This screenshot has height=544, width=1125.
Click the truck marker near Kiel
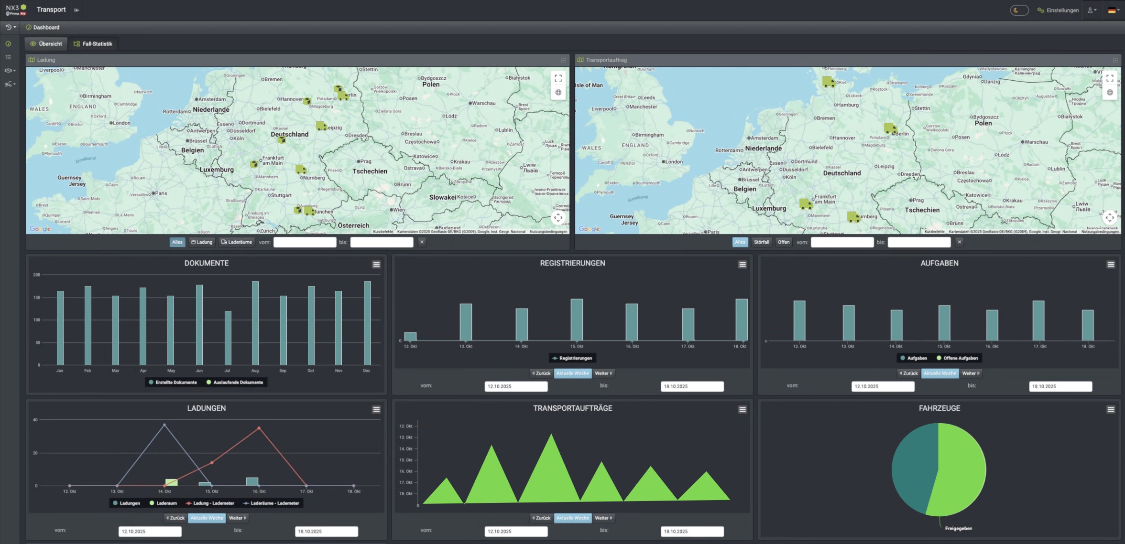(x=829, y=82)
